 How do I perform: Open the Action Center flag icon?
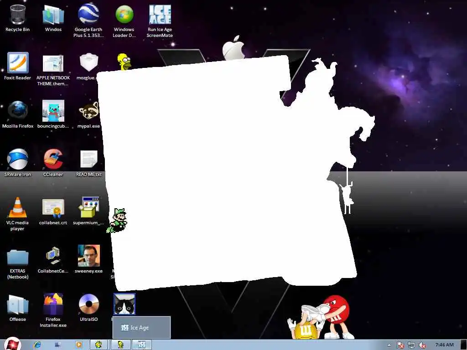click(x=400, y=345)
